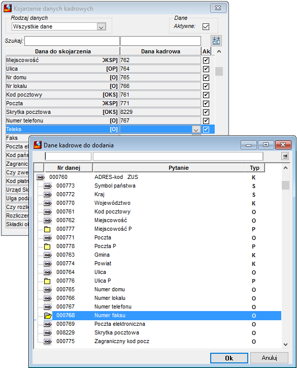Click the link icon for 000774 Powiat

pos(48,264)
